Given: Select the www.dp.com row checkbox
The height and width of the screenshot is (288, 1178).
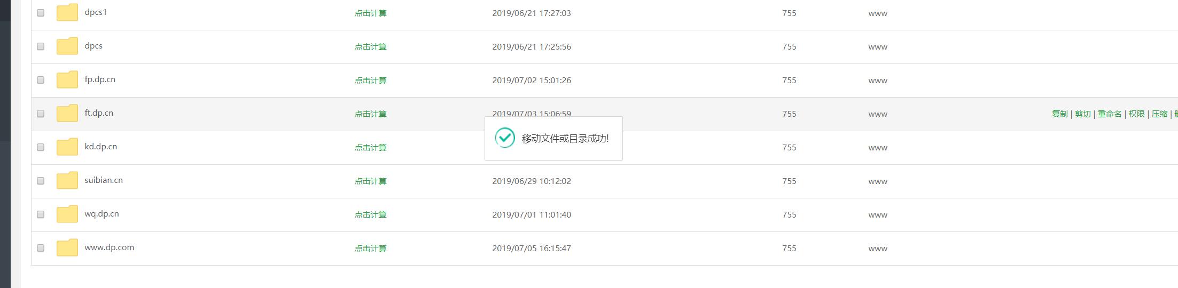Looking at the screenshot, I should coord(41,248).
